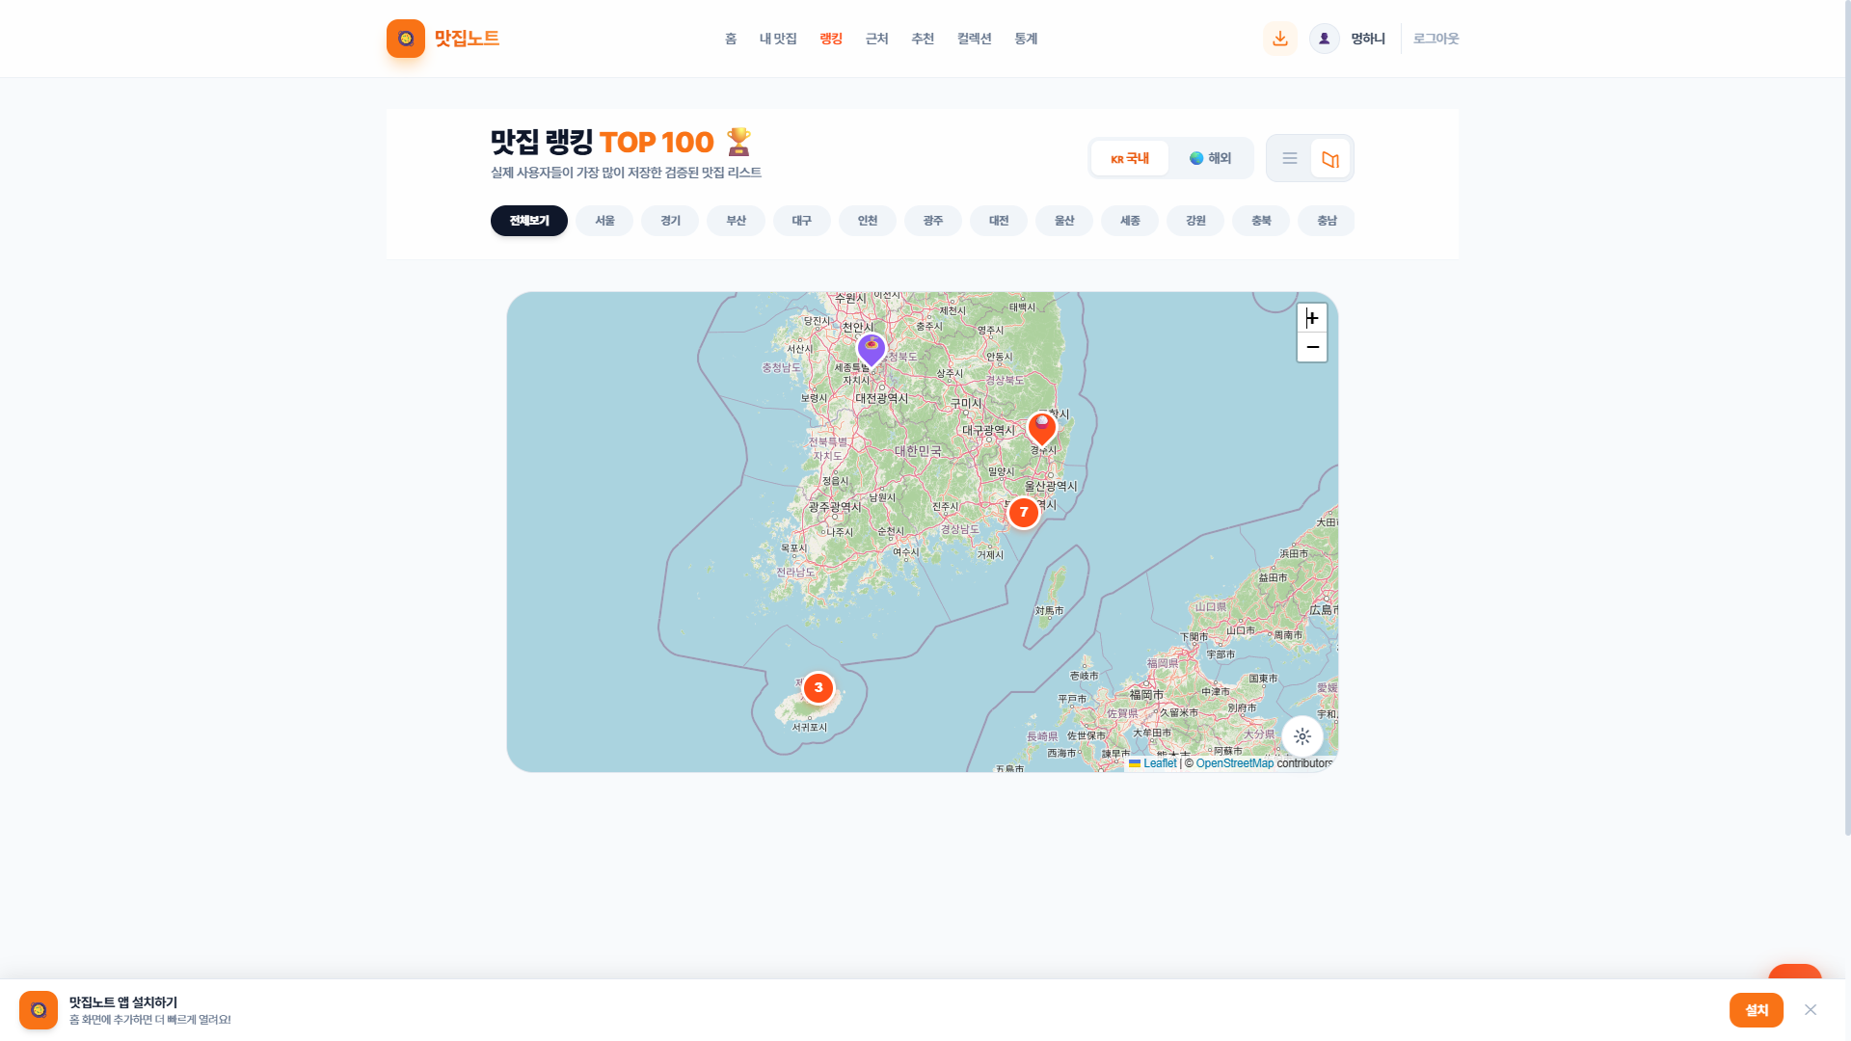This screenshot has width=1851, height=1041.
Task: Click the 로그아웃 link
Action: [1436, 39]
